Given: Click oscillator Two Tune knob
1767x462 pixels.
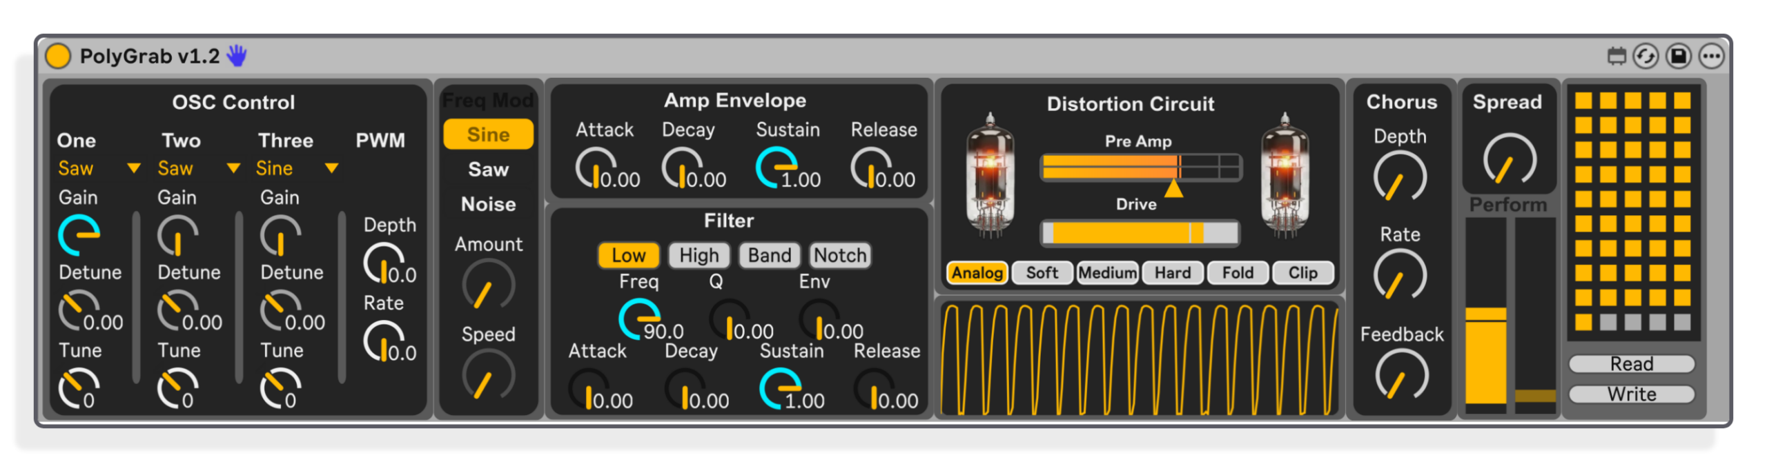Looking at the screenshot, I should pos(177,389).
